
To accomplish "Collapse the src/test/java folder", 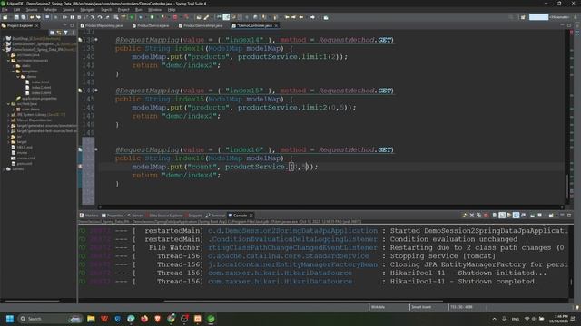I will click(8, 104).
